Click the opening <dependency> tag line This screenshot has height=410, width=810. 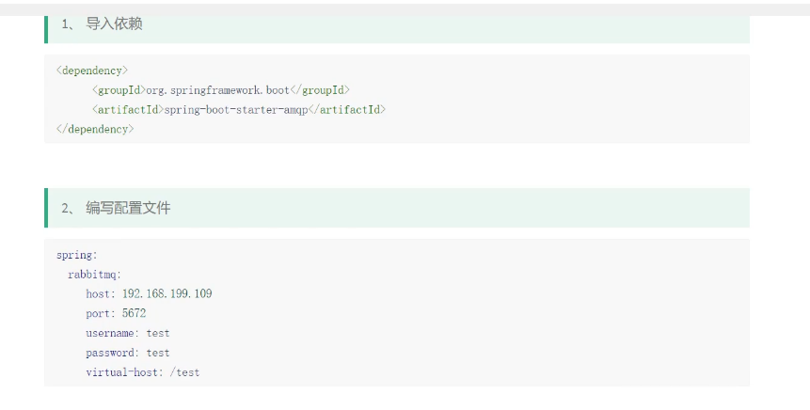click(92, 70)
